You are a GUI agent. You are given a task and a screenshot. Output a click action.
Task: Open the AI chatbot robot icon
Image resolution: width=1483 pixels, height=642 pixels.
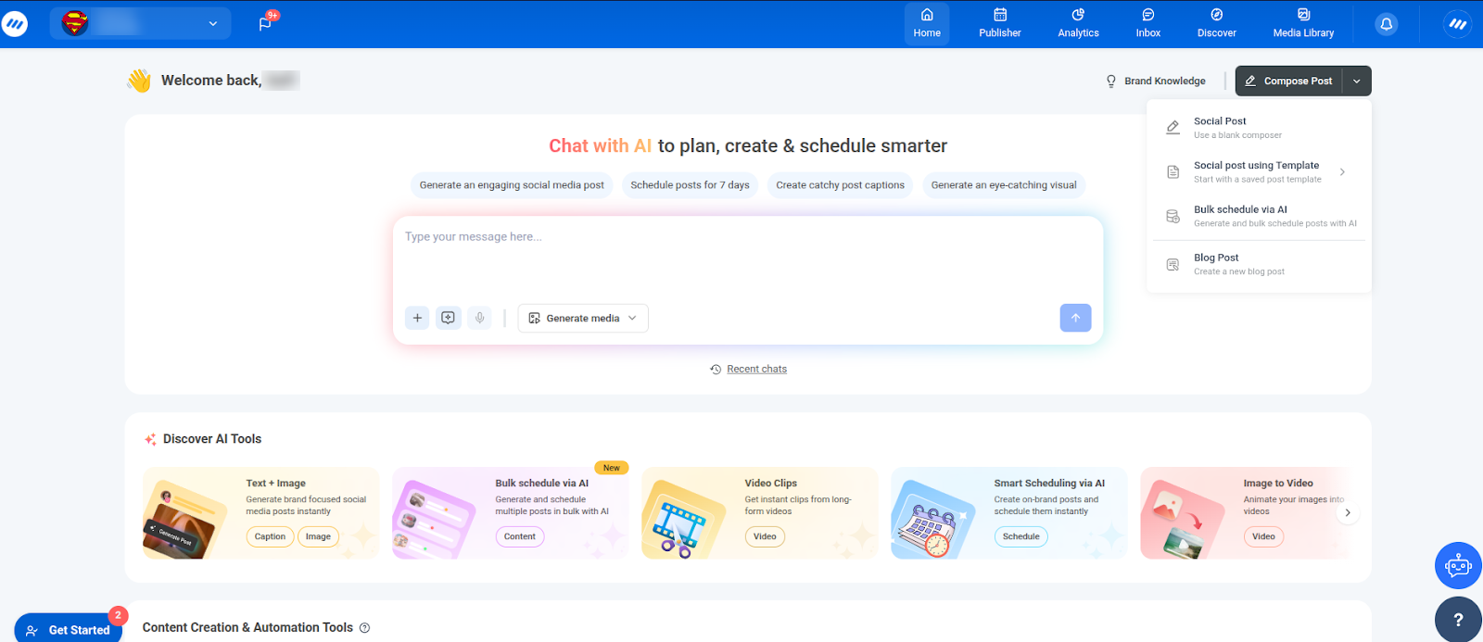tap(1458, 565)
